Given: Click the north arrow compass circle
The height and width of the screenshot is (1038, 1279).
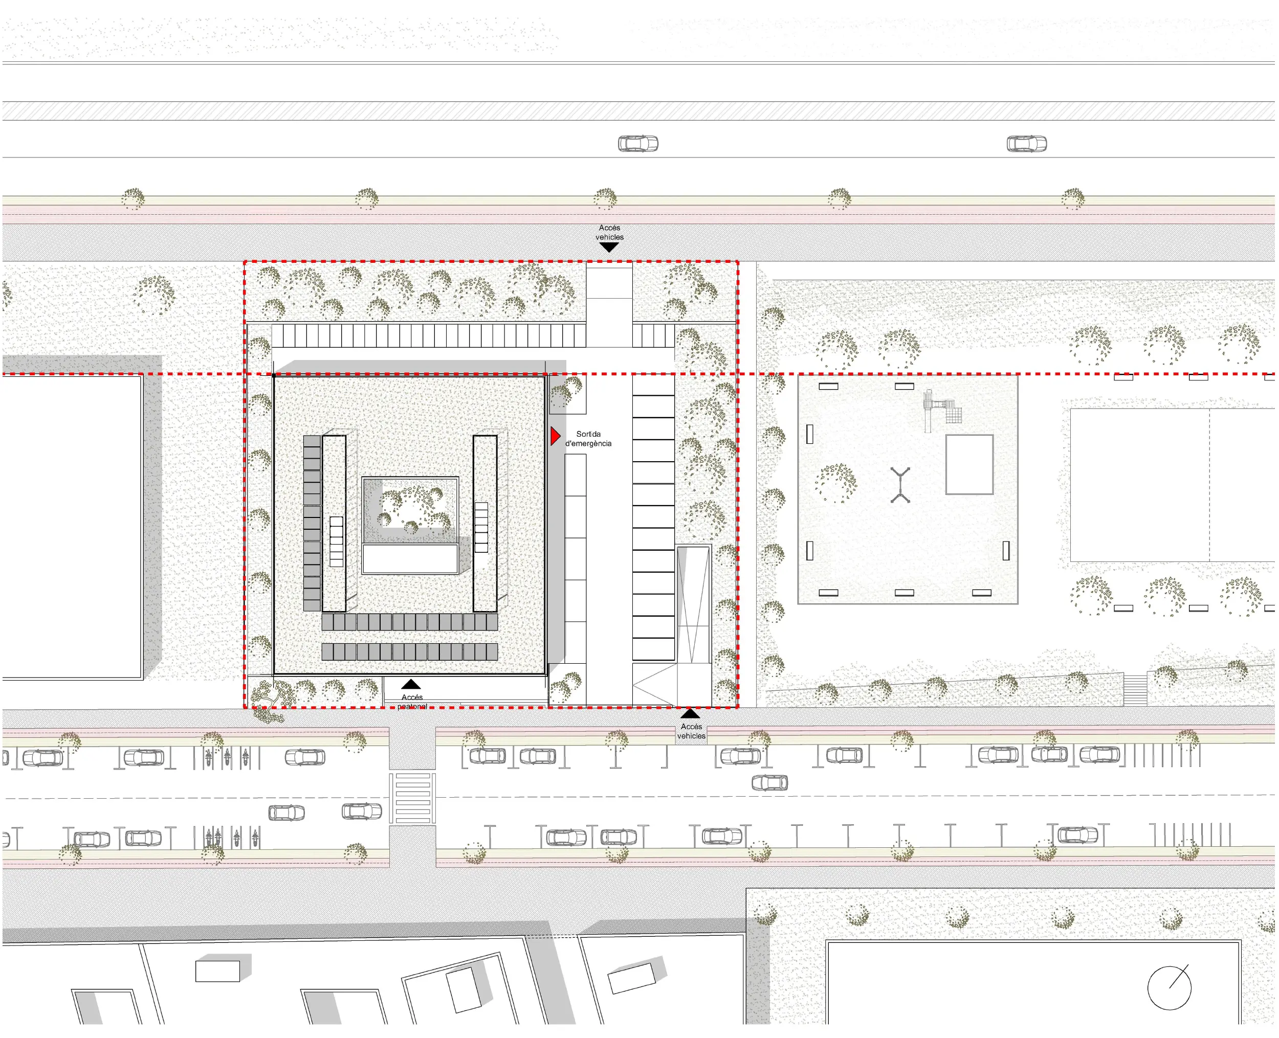Looking at the screenshot, I should (x=1169, y=988).
